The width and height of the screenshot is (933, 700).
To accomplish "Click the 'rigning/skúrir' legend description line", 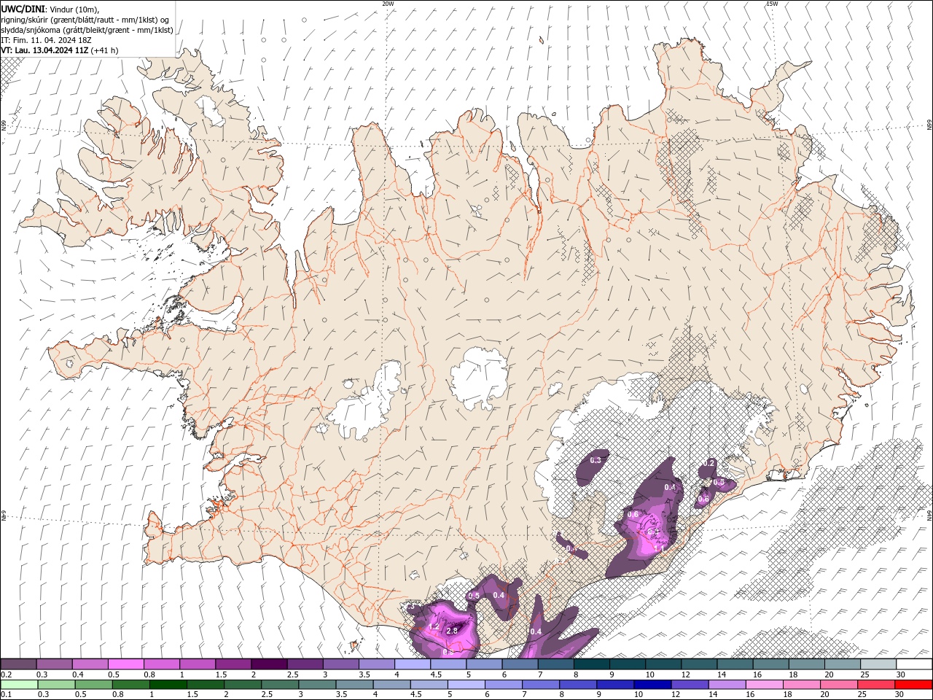I will (86, 20).
